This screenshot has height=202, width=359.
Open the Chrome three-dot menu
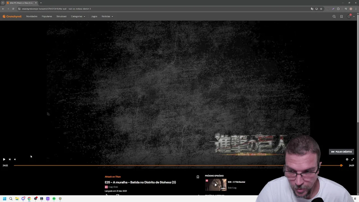point(356,9)
